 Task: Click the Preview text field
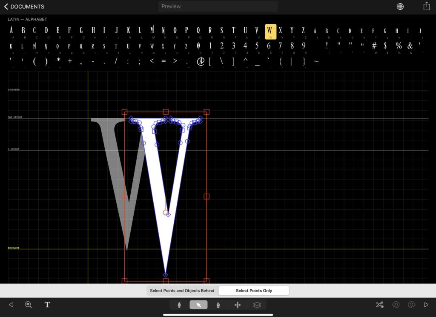click(218, 6)
